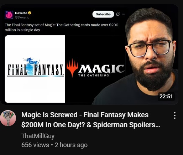Open the three-dot video options menu
This screenshot has height=155, width=183.
(x=175, y=115)
